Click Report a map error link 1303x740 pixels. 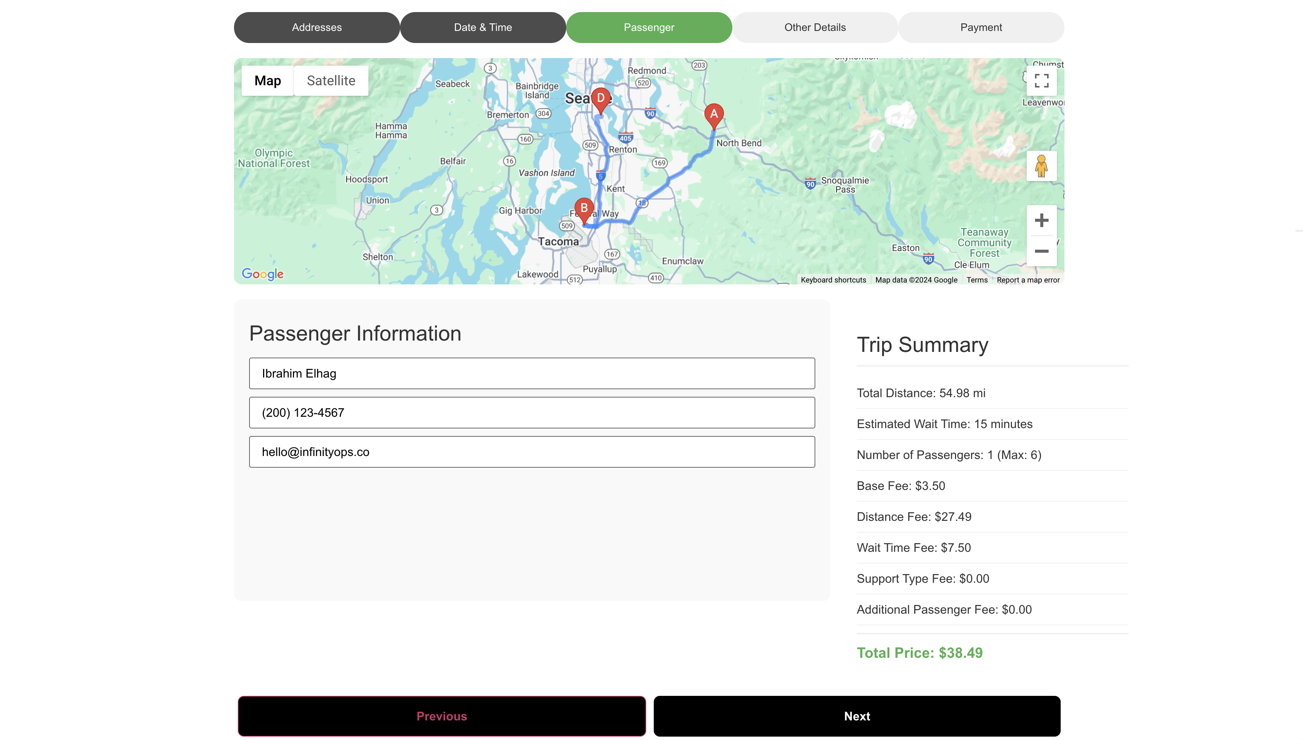(x=1028, y=280)
